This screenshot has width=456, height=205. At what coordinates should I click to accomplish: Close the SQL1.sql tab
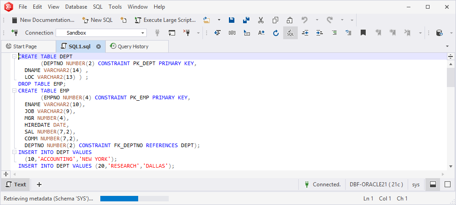pyautogui.click(x=98, y=46)
